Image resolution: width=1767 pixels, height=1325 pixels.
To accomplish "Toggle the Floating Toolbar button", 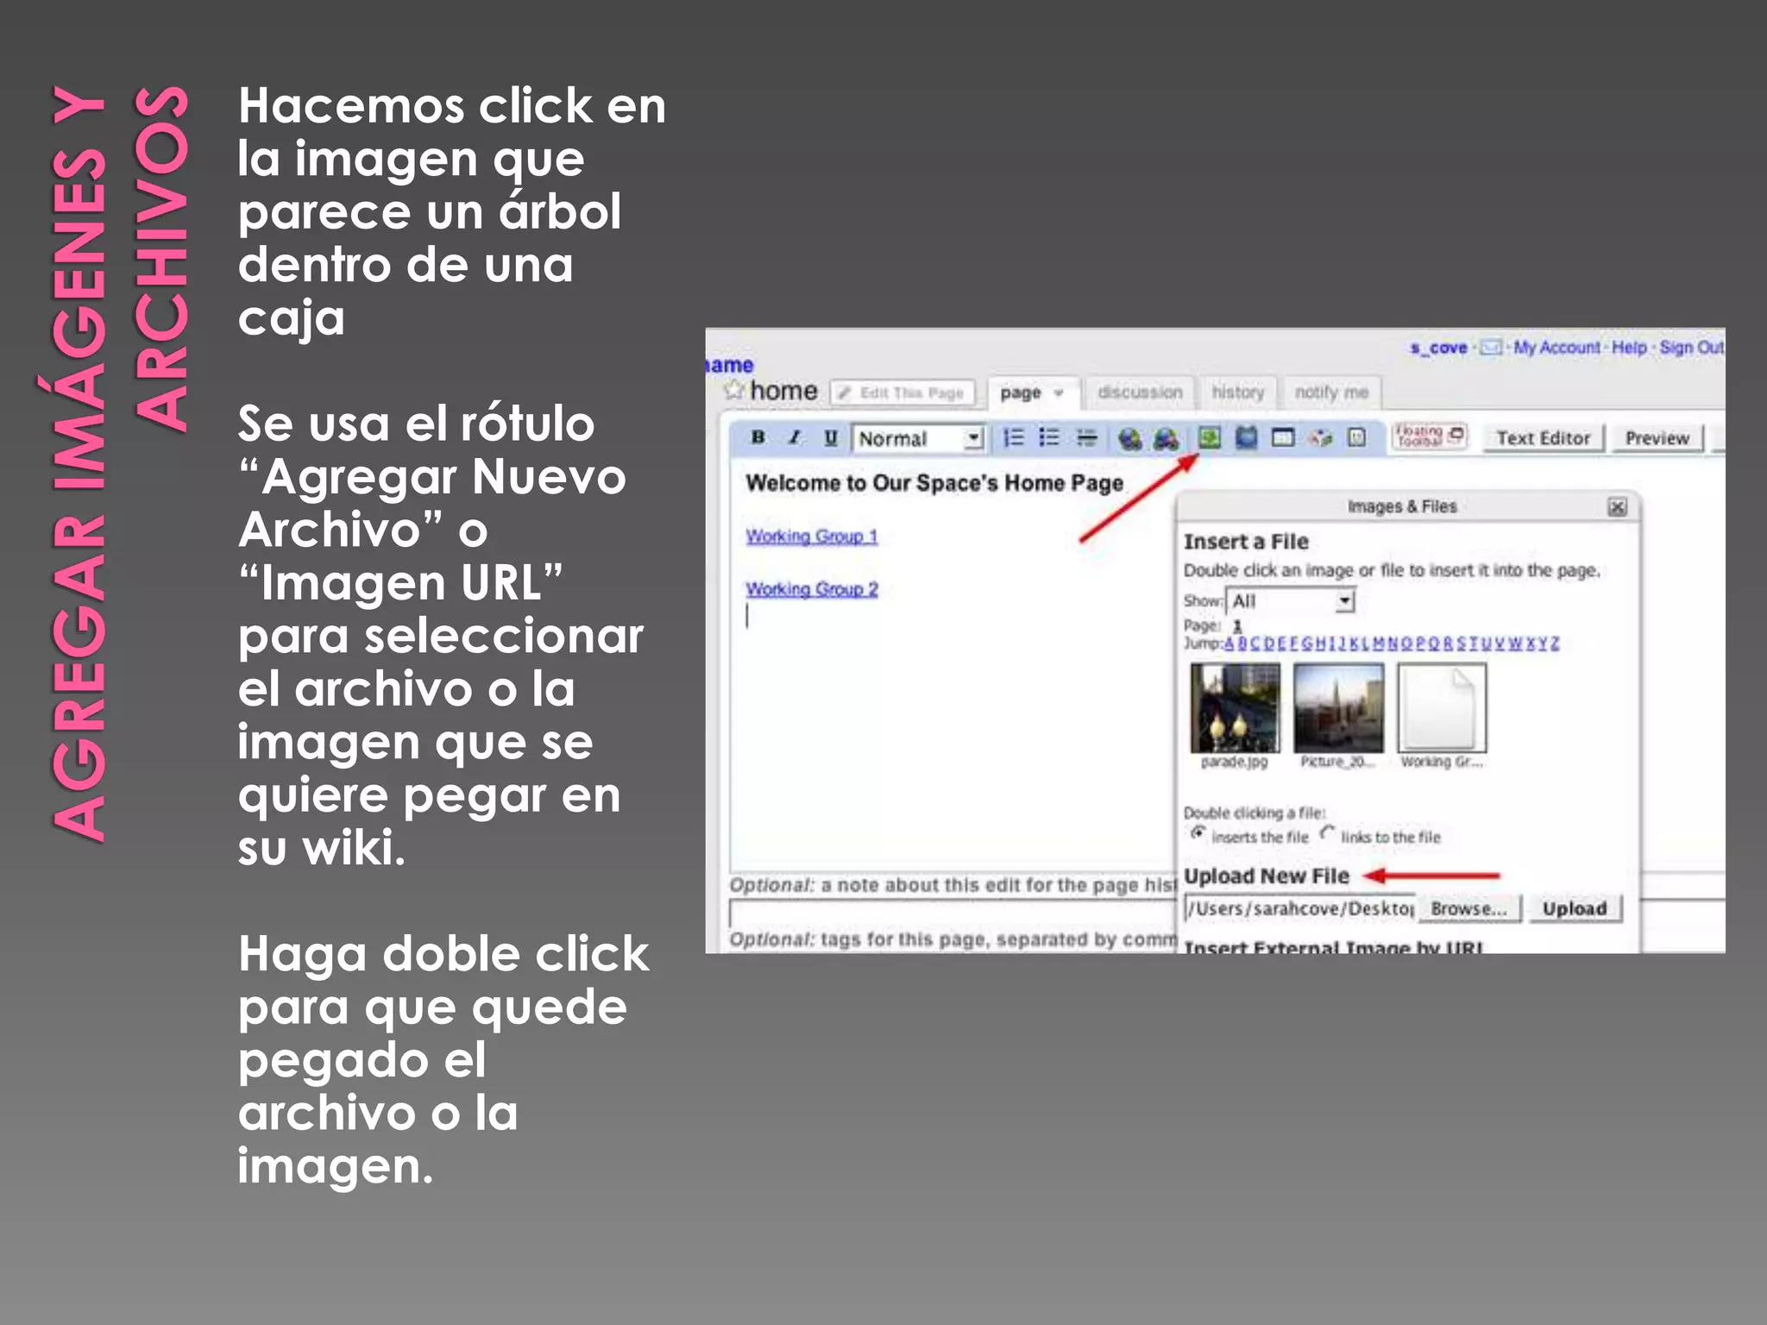I will [x=1430, y=436].
